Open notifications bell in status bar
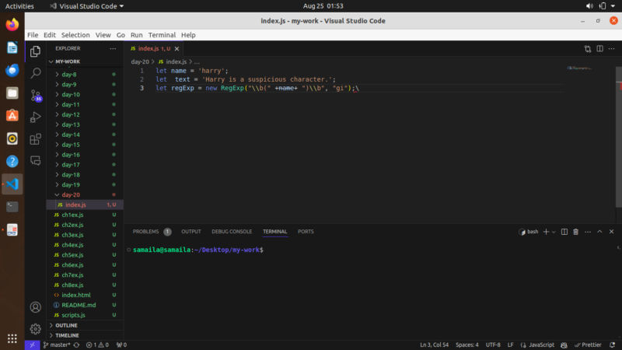Viewport: 622px width, 350px height. click(x=612, y=345)
